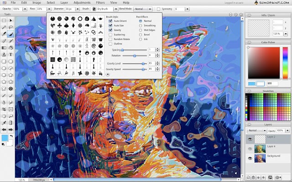Open the Adjustments menu
The height and width of the screenshot is (182, 292).
pos(82,3)
